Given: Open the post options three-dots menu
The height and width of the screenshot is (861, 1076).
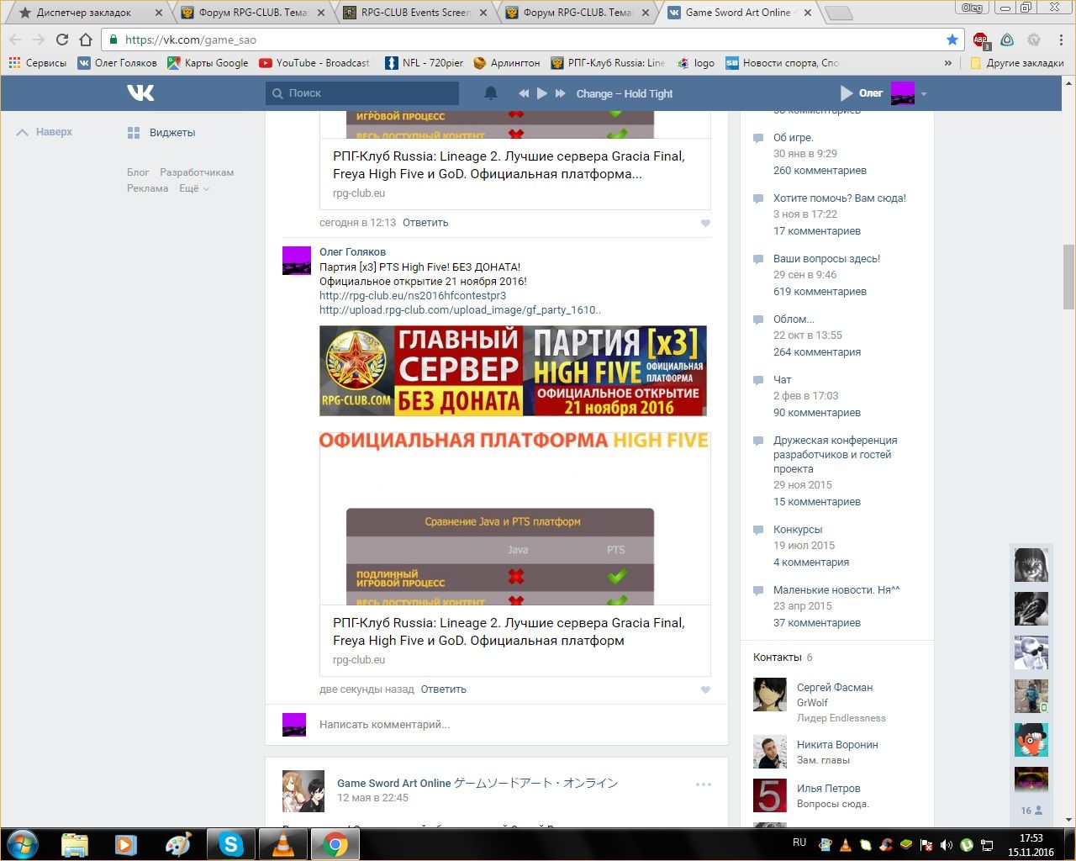Looking at the screenshot, I should tap(704, 784).
